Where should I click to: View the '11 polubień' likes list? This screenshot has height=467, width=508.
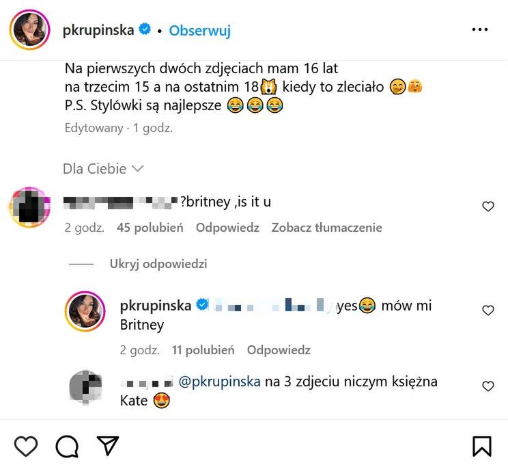(x=203, y=350)
